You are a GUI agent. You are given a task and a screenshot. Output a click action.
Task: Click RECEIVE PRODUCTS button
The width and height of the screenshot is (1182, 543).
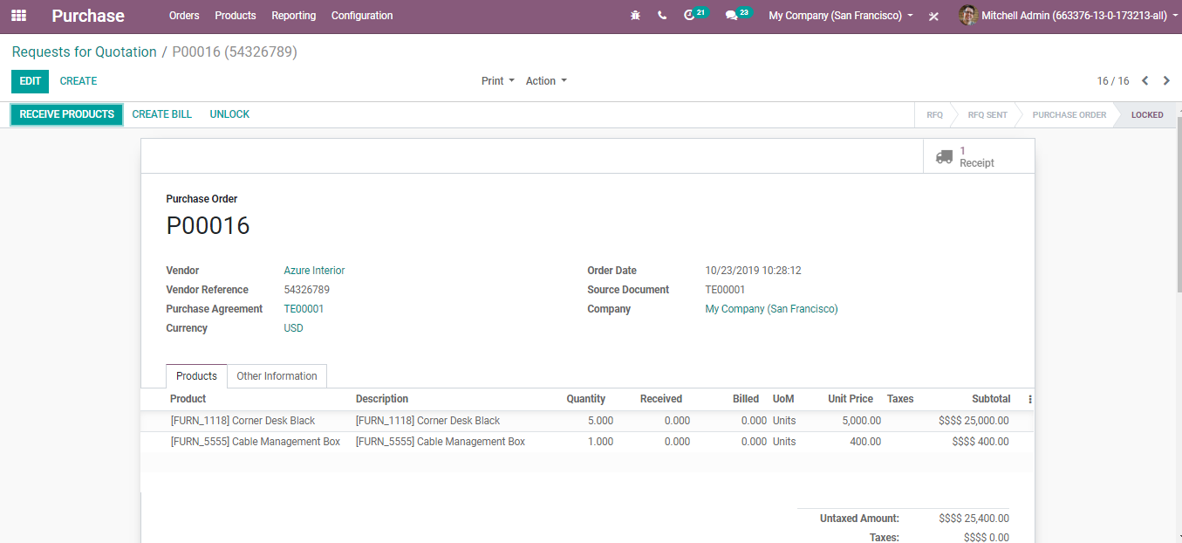point(66,114)
